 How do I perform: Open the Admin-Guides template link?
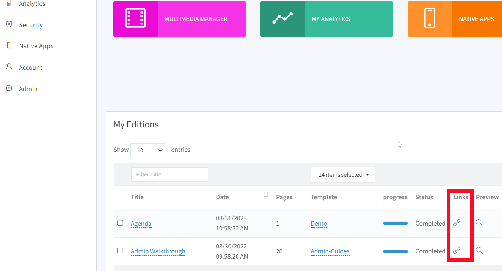[x=330, y=251]
